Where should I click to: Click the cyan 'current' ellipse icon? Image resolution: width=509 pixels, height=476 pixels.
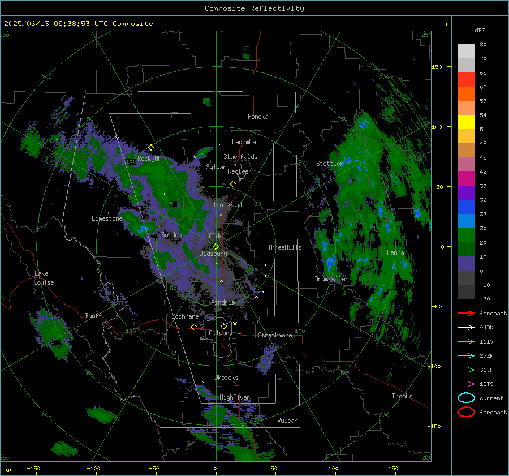click(466, 398)
